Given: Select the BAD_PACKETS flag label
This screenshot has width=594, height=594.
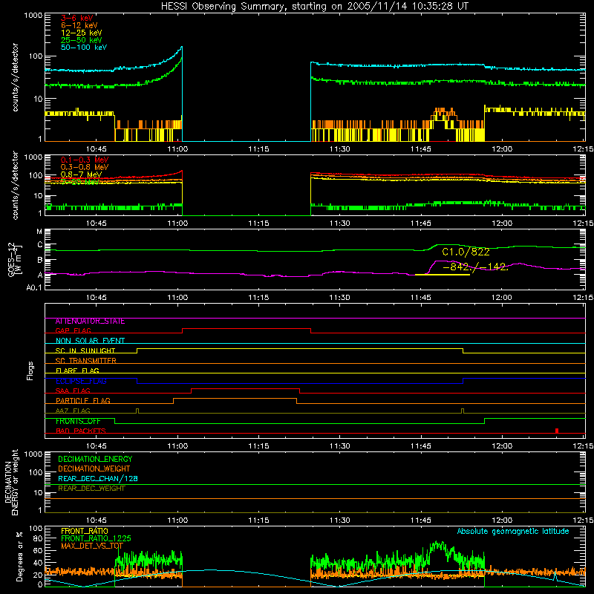Looking at the screenshot, I should coord(81,431).
